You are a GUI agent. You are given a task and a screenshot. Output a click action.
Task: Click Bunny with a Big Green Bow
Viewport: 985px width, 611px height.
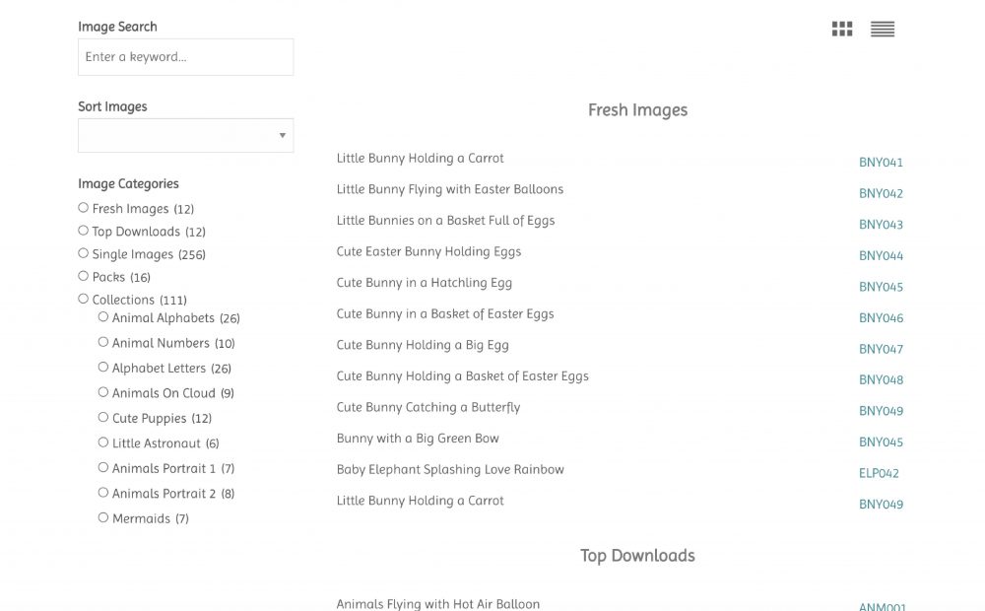(418, 439)
